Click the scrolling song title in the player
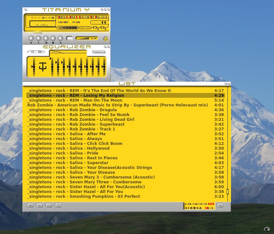This screenshot has width=274, height=234. [x=82, y=17]
